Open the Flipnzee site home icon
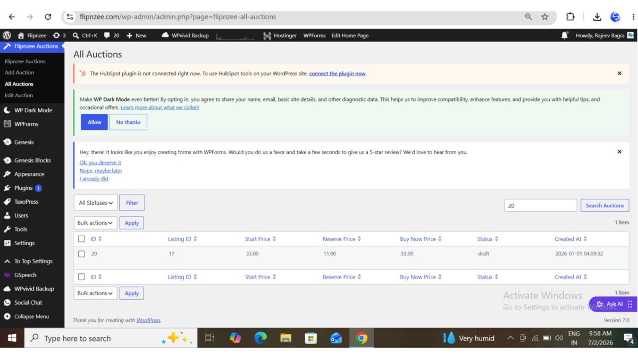 (21, 35)
